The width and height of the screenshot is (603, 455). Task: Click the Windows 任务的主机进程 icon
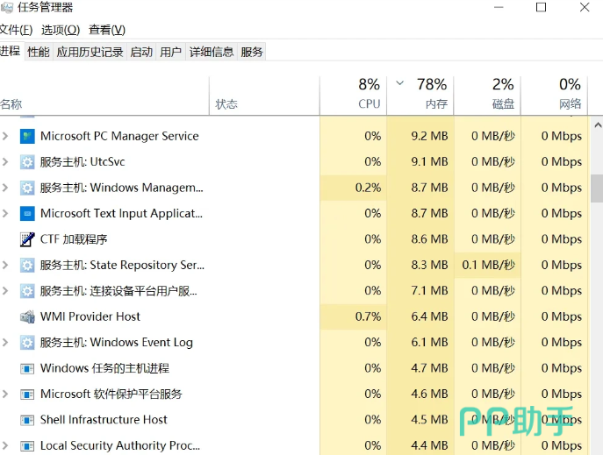(x=27, y=368)
